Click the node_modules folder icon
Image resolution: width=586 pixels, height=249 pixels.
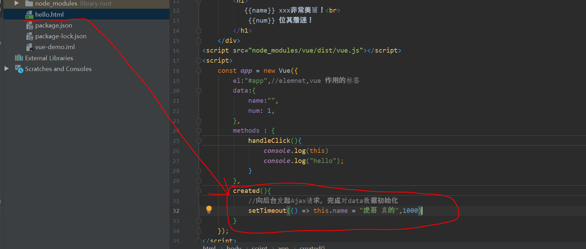coord(29,3)
